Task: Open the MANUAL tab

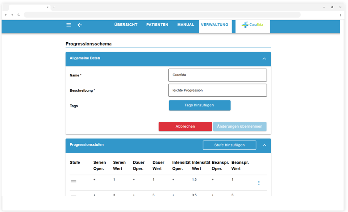Action: [x=186, y=25]
